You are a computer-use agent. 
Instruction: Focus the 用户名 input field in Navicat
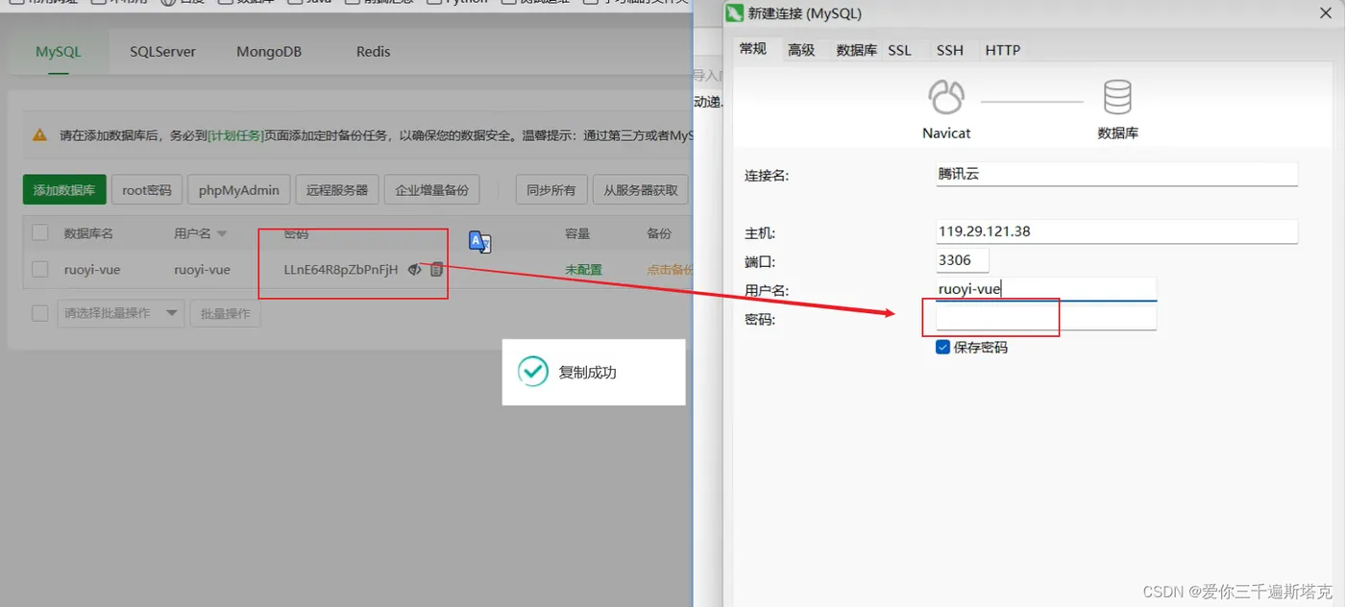coord(1046,288)
